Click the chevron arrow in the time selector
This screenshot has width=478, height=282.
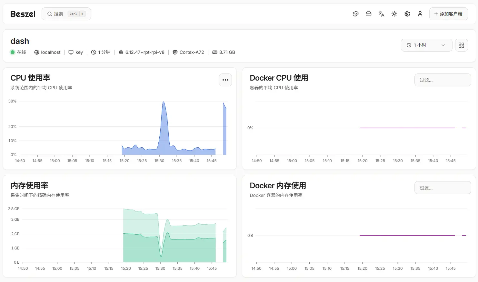443,45
